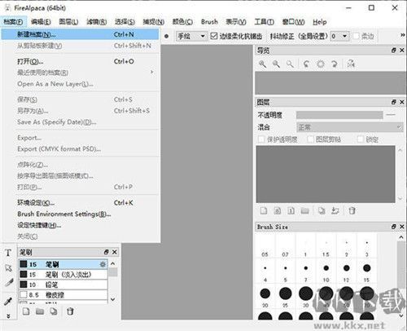Select the 铅笔 pencil brush row

[63, 285]
